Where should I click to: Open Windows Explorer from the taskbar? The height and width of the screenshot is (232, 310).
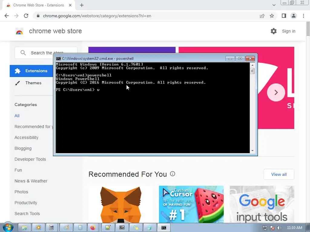click(25, 228)
